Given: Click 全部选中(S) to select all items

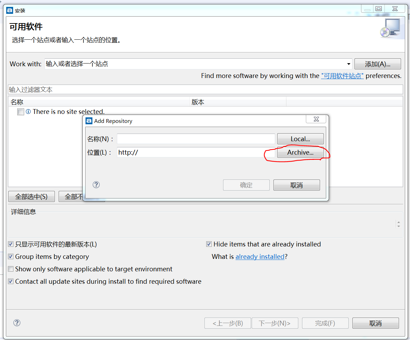Looking at the screenshot, I should [31, 196].
